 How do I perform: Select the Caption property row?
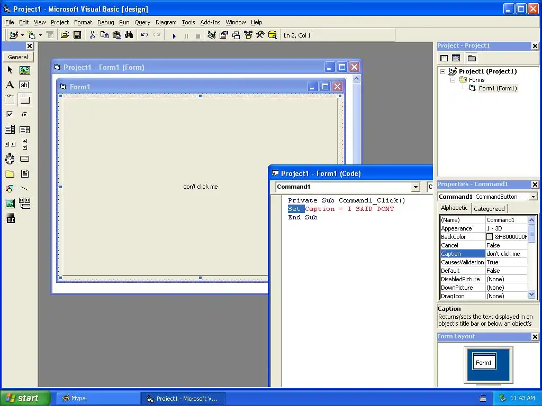coord(484,254)
